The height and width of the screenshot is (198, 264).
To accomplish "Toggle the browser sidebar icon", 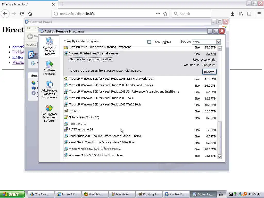I will (x=249, y=14).
